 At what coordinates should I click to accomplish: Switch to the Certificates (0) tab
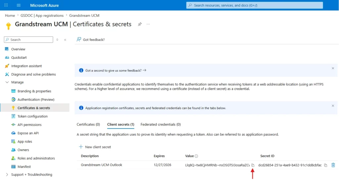[x=88, y=125]
